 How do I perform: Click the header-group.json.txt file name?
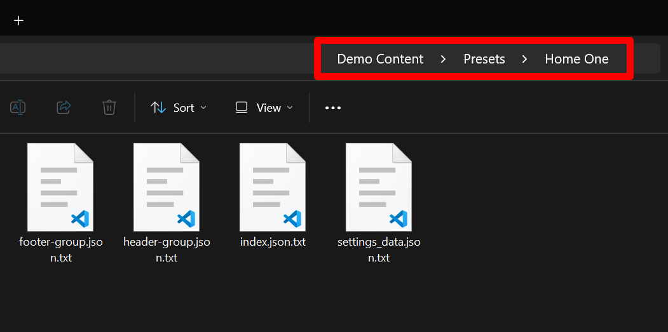click(167, 250)
